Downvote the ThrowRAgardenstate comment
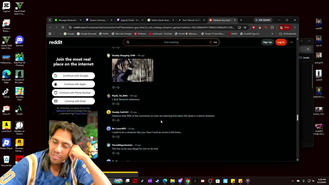Screen dimensions: 329x185 (x=118, y=153)
